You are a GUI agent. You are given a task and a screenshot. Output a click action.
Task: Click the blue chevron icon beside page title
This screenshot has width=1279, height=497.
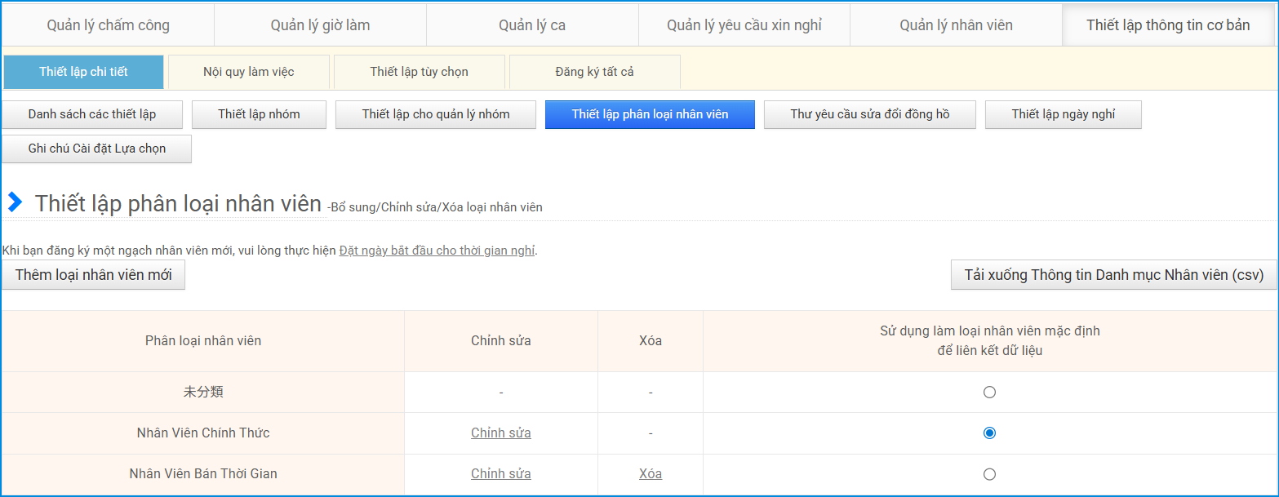click(x=15, y=202)
